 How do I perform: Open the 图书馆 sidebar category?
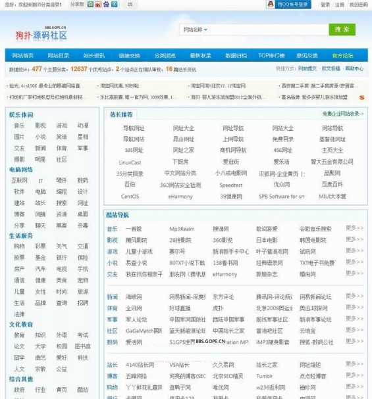pos(83,346)
